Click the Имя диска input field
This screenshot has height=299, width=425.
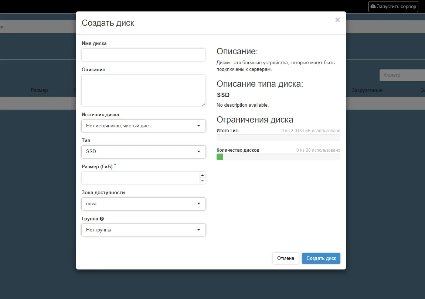coord(143,55)
